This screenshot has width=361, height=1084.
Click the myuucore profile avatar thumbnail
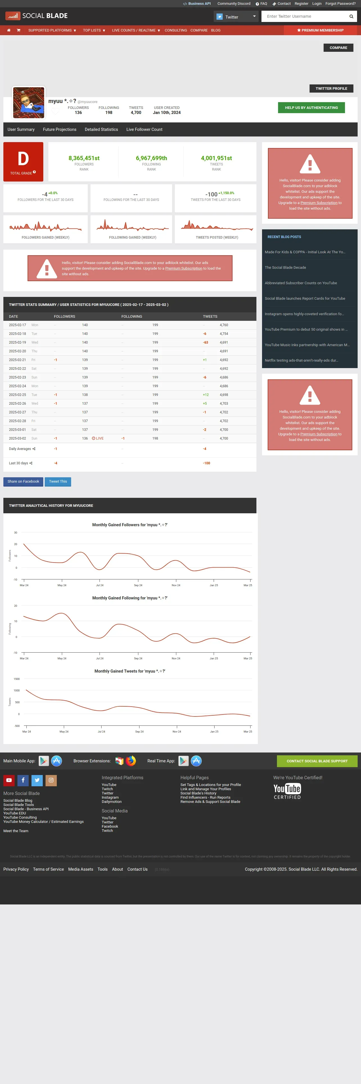(x=29, y=103)
